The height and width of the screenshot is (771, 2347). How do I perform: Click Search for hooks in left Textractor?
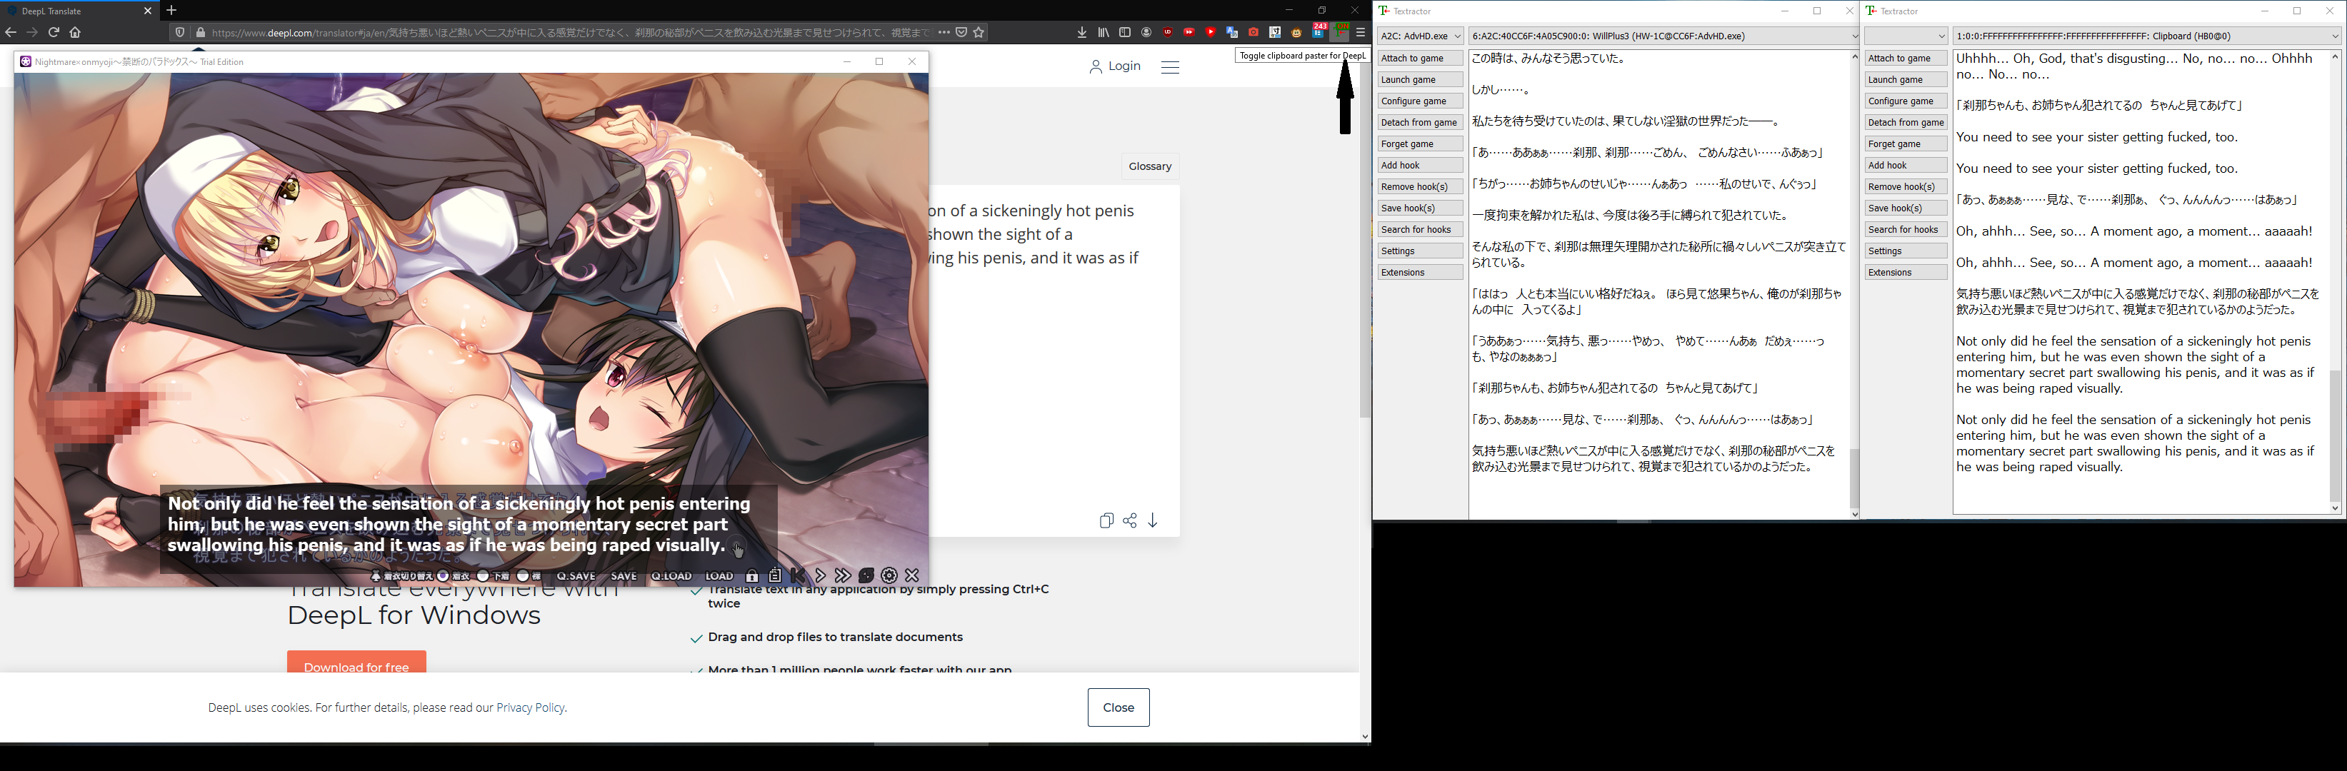pos(1419,229)
